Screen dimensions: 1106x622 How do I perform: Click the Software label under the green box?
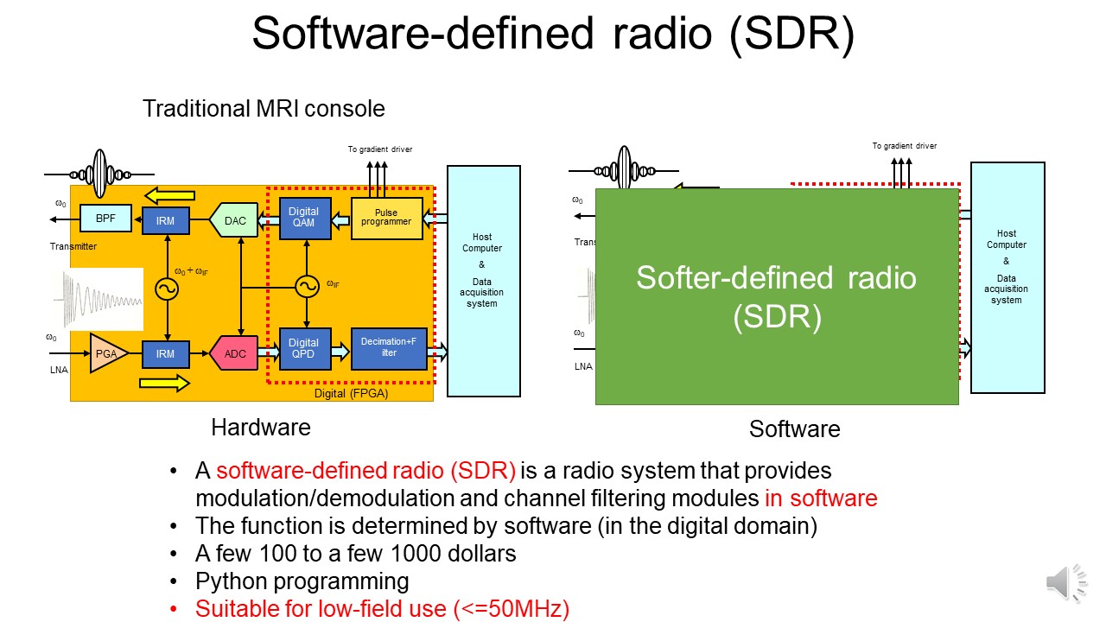[794, 429]
